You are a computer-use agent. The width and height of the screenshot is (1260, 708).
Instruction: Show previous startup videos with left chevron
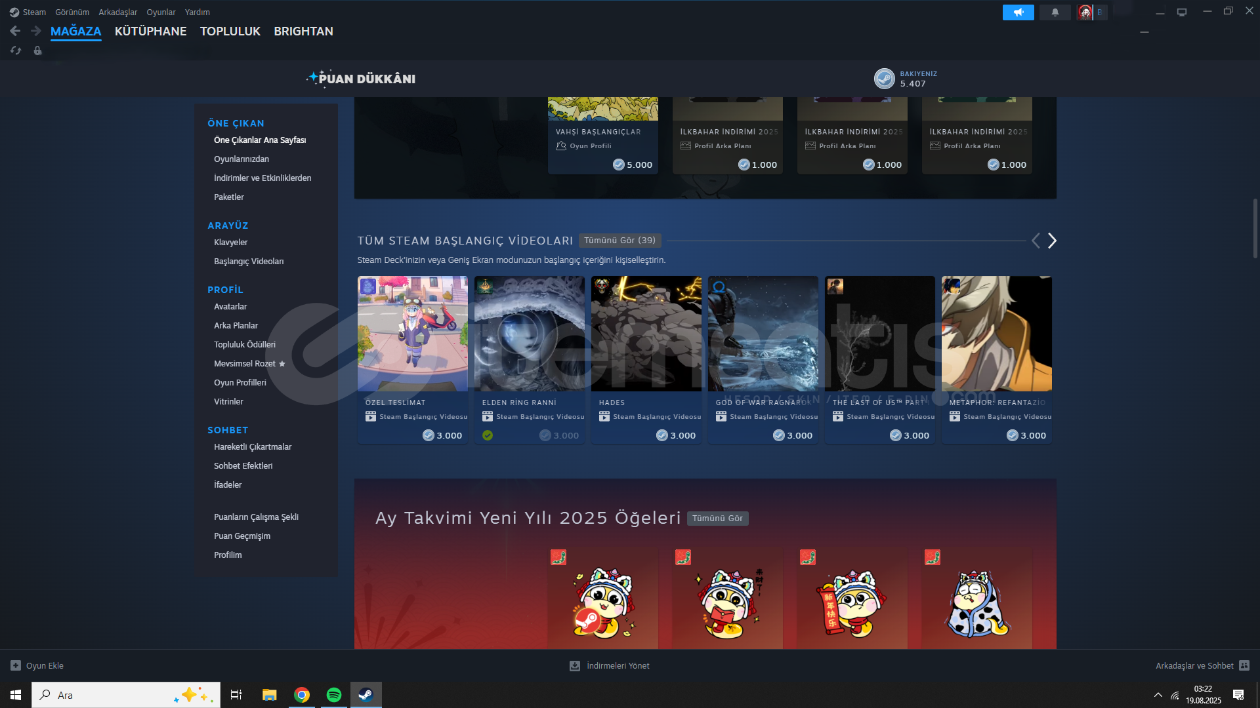[x=1036, y=241]
